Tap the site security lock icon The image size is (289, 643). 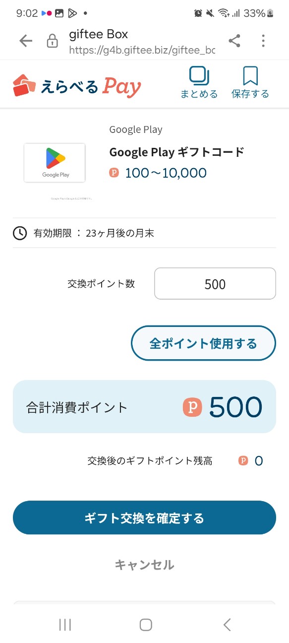[52, 41]
